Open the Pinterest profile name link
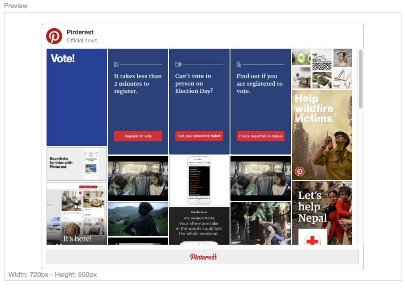 [x=80, y=32]
